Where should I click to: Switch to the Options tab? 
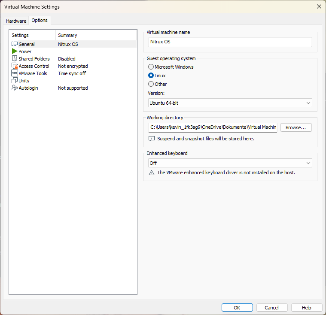click(40, 20)
